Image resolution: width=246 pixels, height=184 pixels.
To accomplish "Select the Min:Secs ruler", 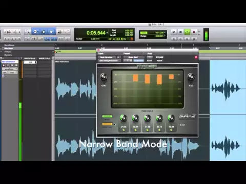I will 9,49.
